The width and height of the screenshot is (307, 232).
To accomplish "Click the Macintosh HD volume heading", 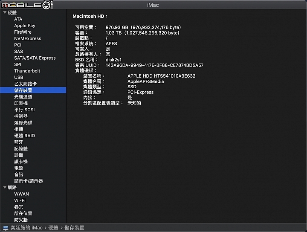I will (x=90, y=16).
